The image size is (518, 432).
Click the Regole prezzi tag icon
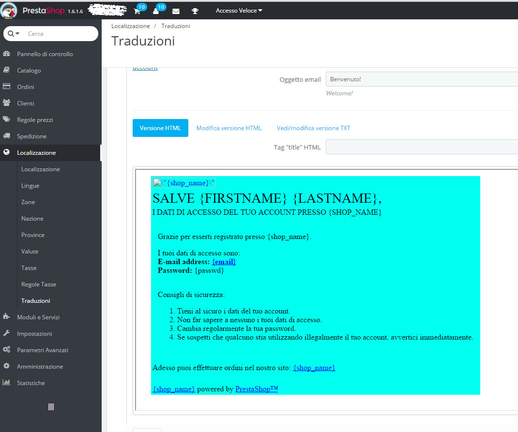pos(6,119)
